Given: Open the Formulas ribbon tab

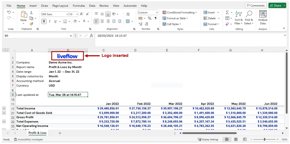Looking at the screenshot, I should click(79, 6).
